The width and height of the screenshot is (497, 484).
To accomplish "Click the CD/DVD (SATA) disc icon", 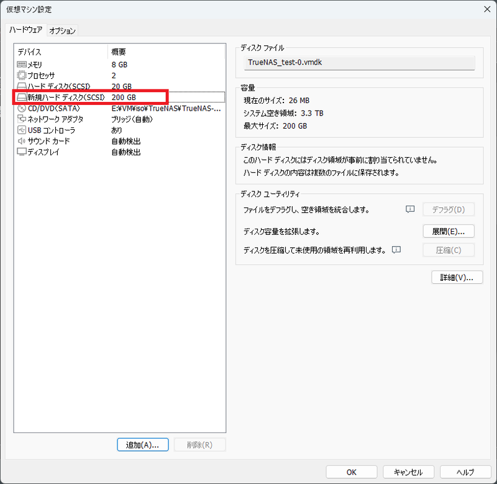I will (x=22, y=108).
